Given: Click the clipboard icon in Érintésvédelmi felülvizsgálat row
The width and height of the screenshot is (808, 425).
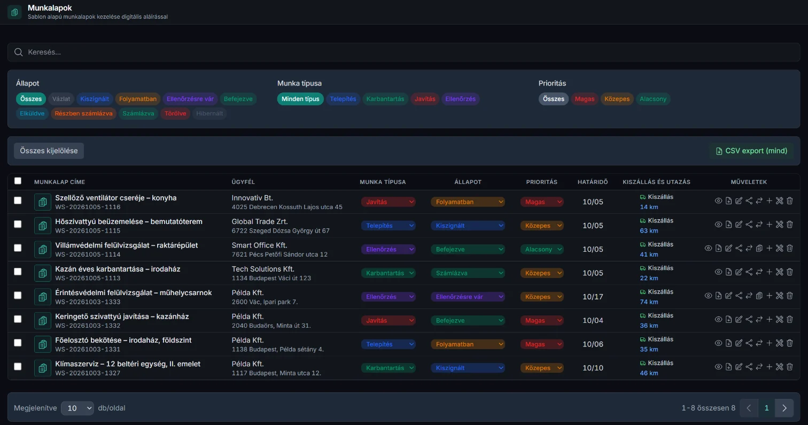Looking at the screenshot, I should click(x=759, y=296).
